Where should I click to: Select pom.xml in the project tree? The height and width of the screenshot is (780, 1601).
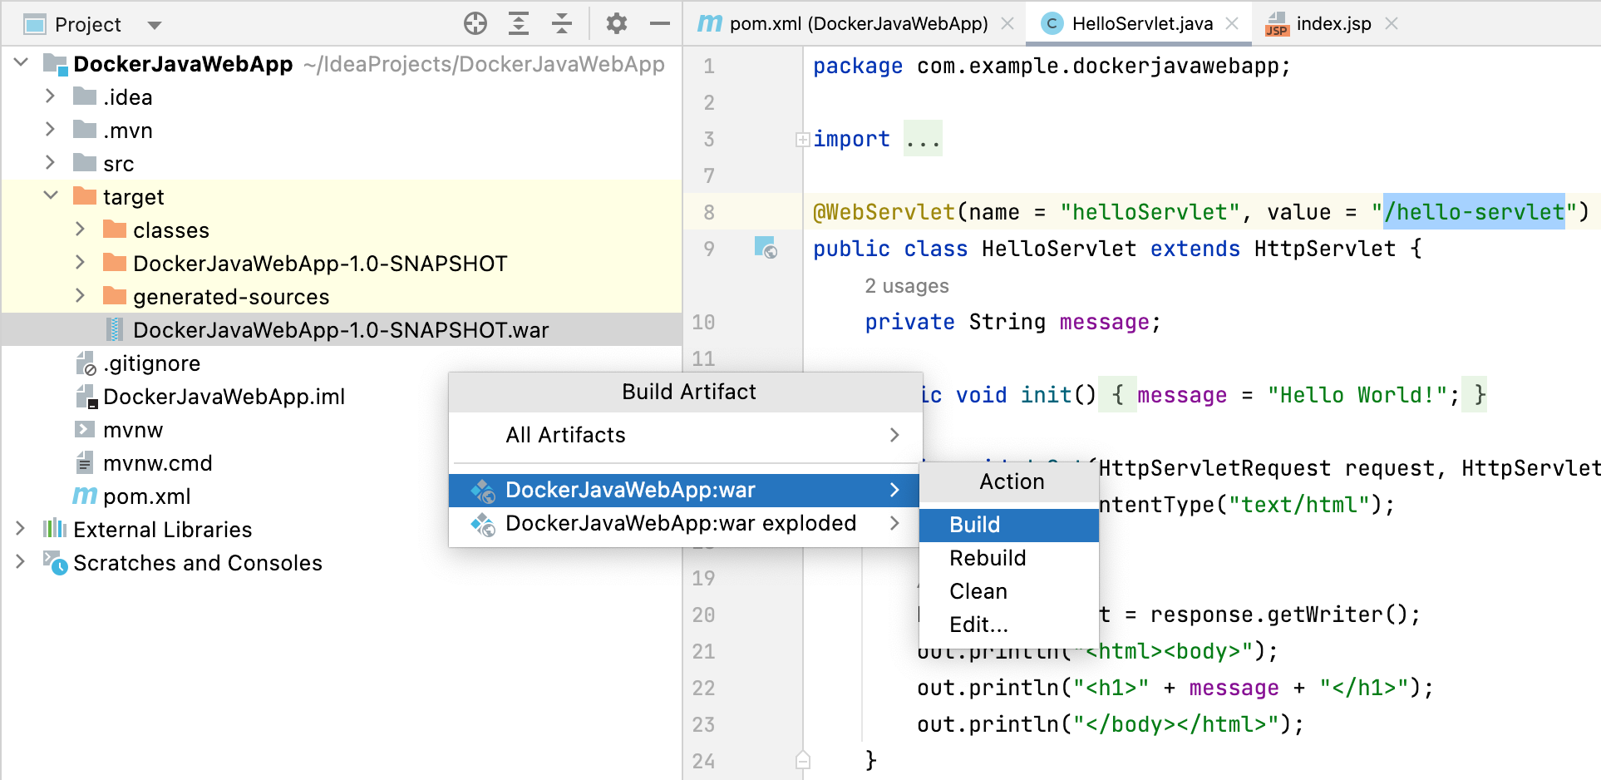[146, 496]
